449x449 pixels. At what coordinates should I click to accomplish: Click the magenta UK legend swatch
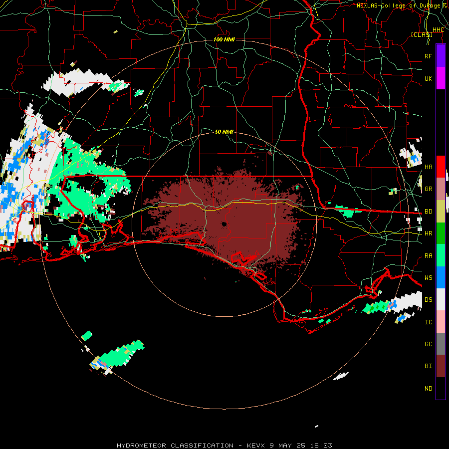pyautogui.click(x=441, y=78)
